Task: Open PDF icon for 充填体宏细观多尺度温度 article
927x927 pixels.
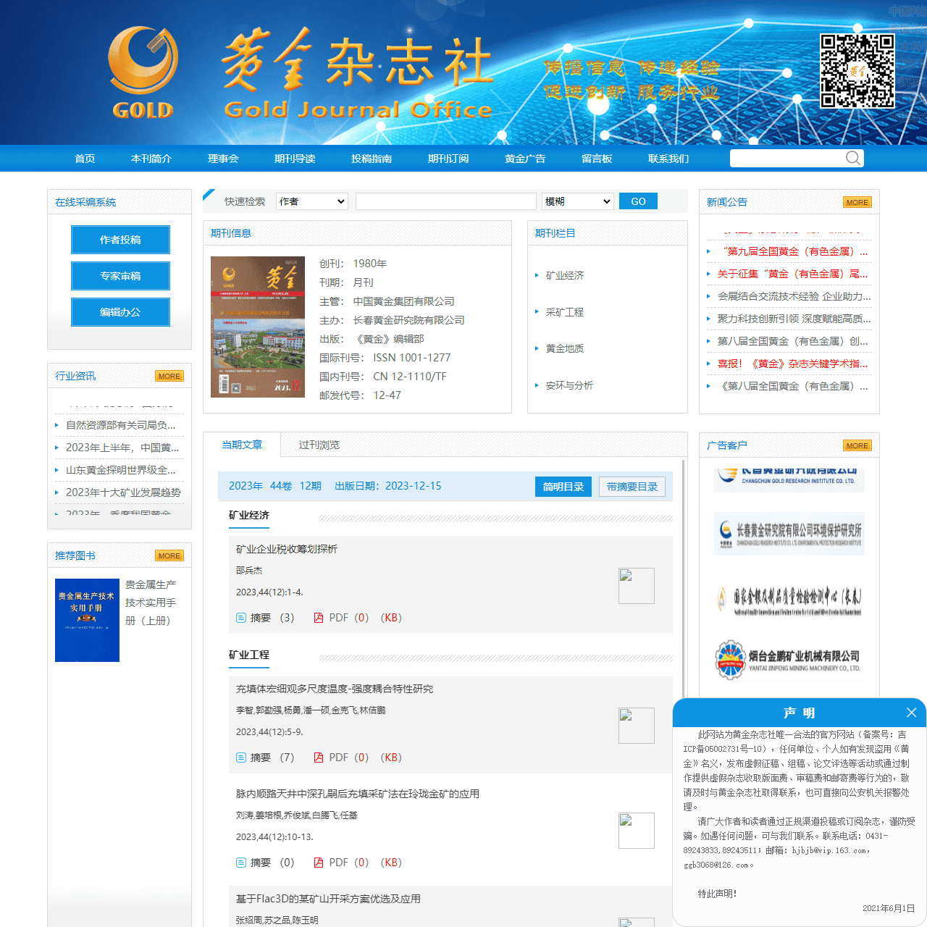Action: pyautogui.click(x=319, y=758)
